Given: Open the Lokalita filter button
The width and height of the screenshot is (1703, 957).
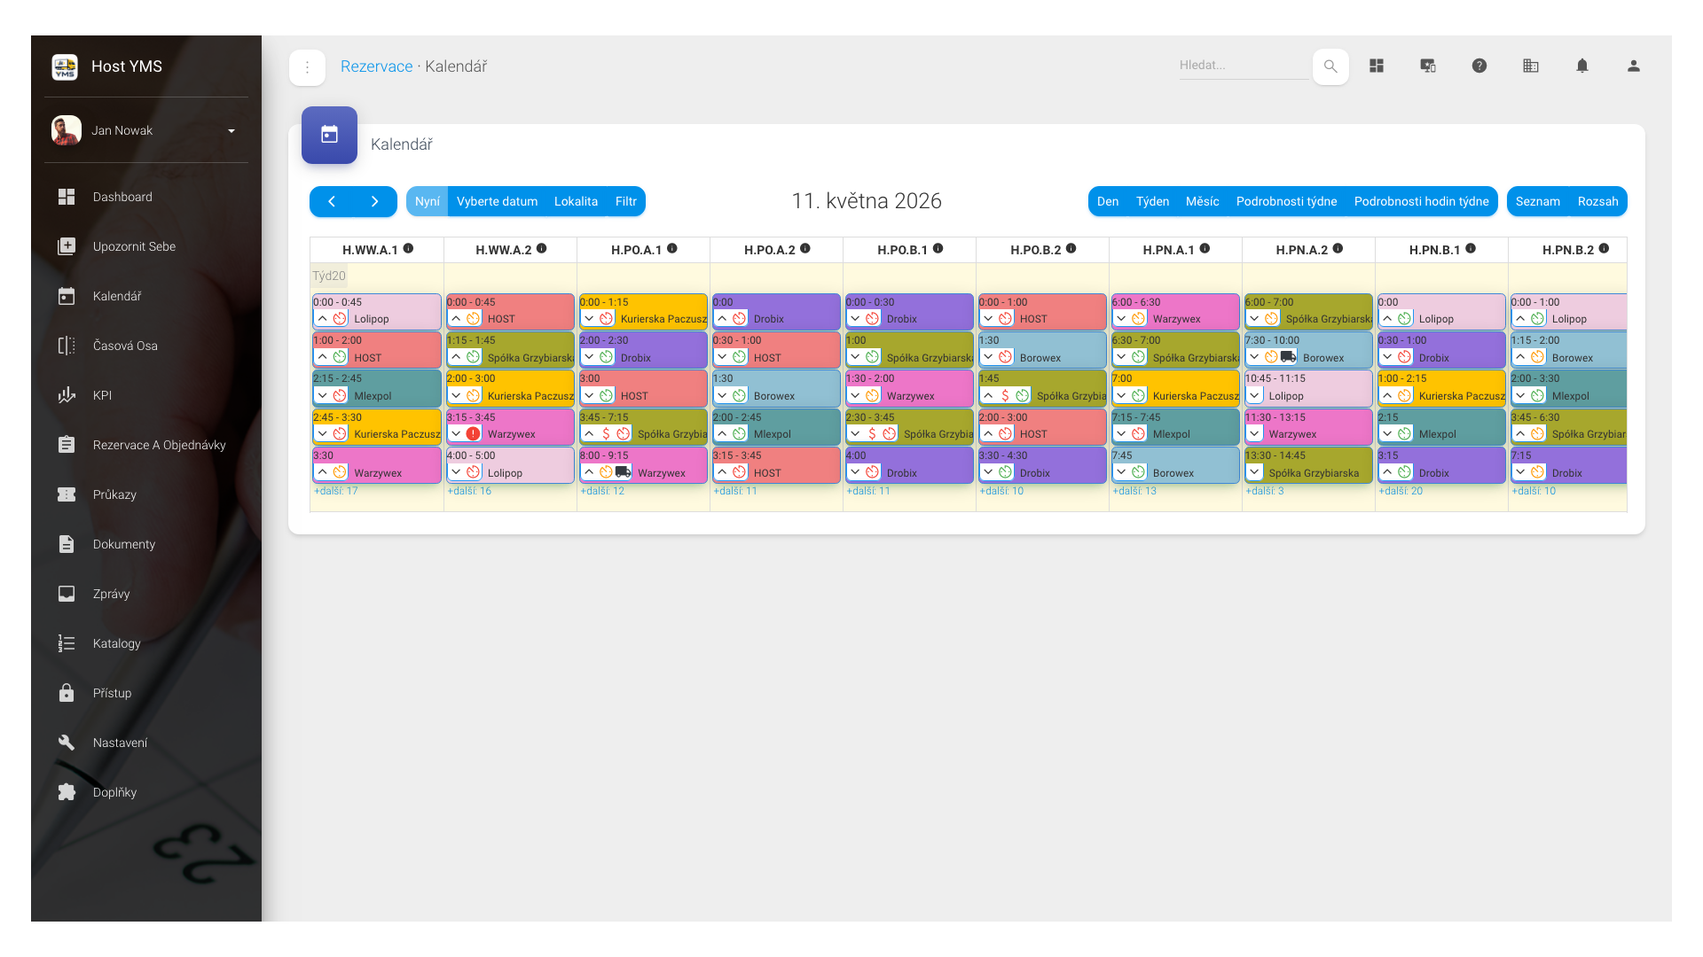Looking at the screenshot, I should 576,201.
